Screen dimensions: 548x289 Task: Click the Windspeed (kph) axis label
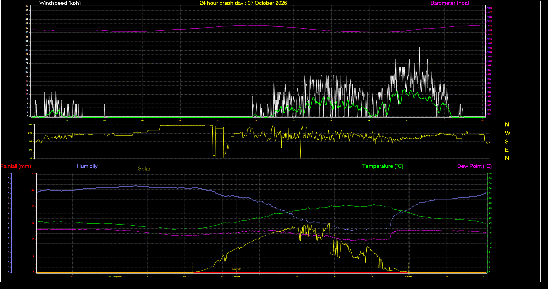click(60, 3)
